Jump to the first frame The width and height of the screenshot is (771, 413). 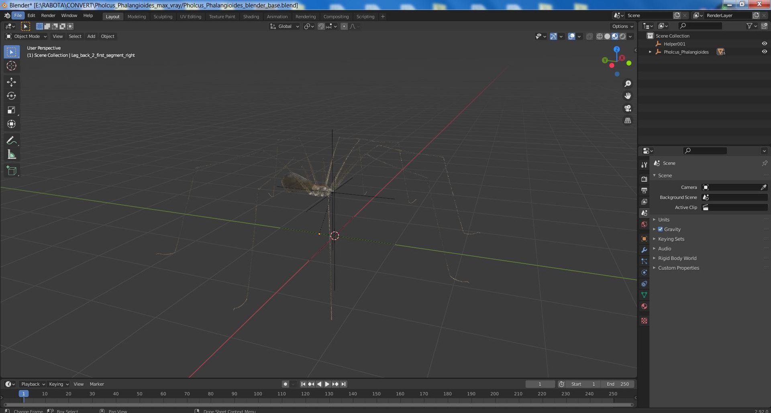pos(303,384)
